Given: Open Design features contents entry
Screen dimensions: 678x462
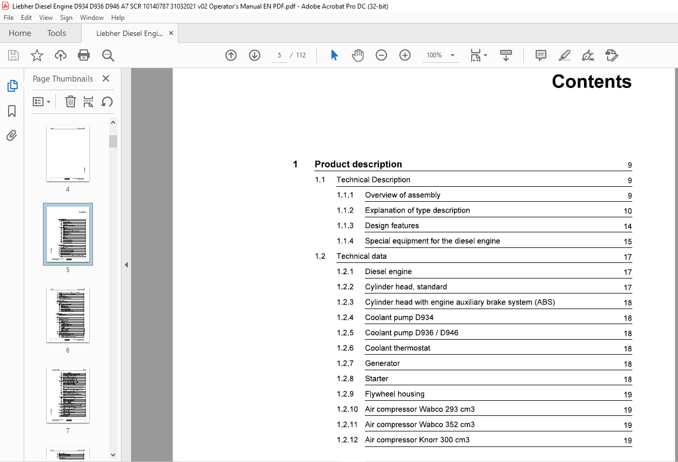Looking at the screenshot, I should 392,225.
